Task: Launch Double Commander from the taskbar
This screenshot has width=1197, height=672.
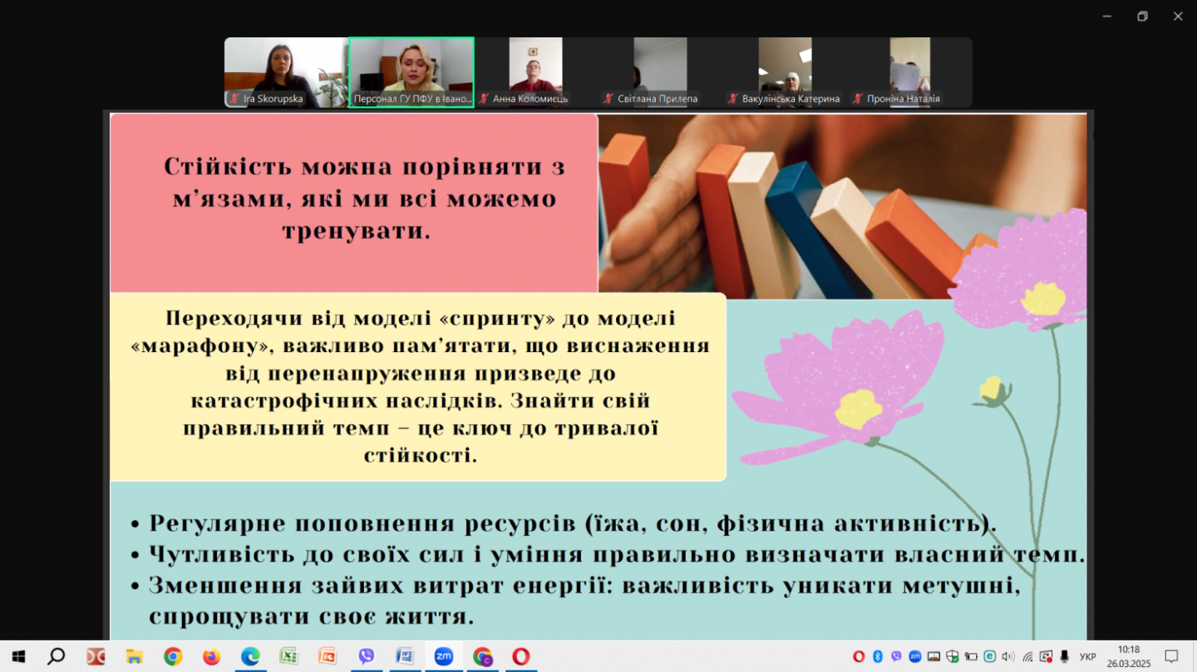Action: [x=96, y=656]
